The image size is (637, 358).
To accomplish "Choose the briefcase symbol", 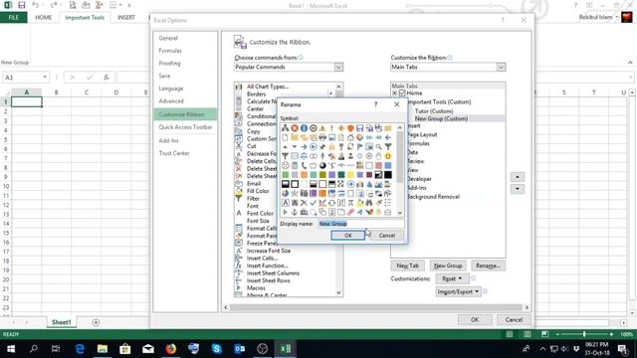I will click(x=305, y=212).
